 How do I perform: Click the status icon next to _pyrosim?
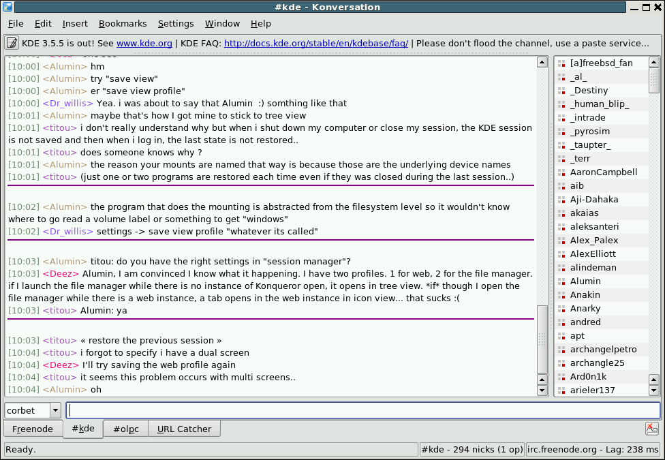[x=561, y=131]
